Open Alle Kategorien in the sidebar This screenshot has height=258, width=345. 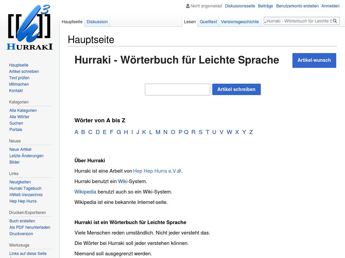(x=23, y=111)
